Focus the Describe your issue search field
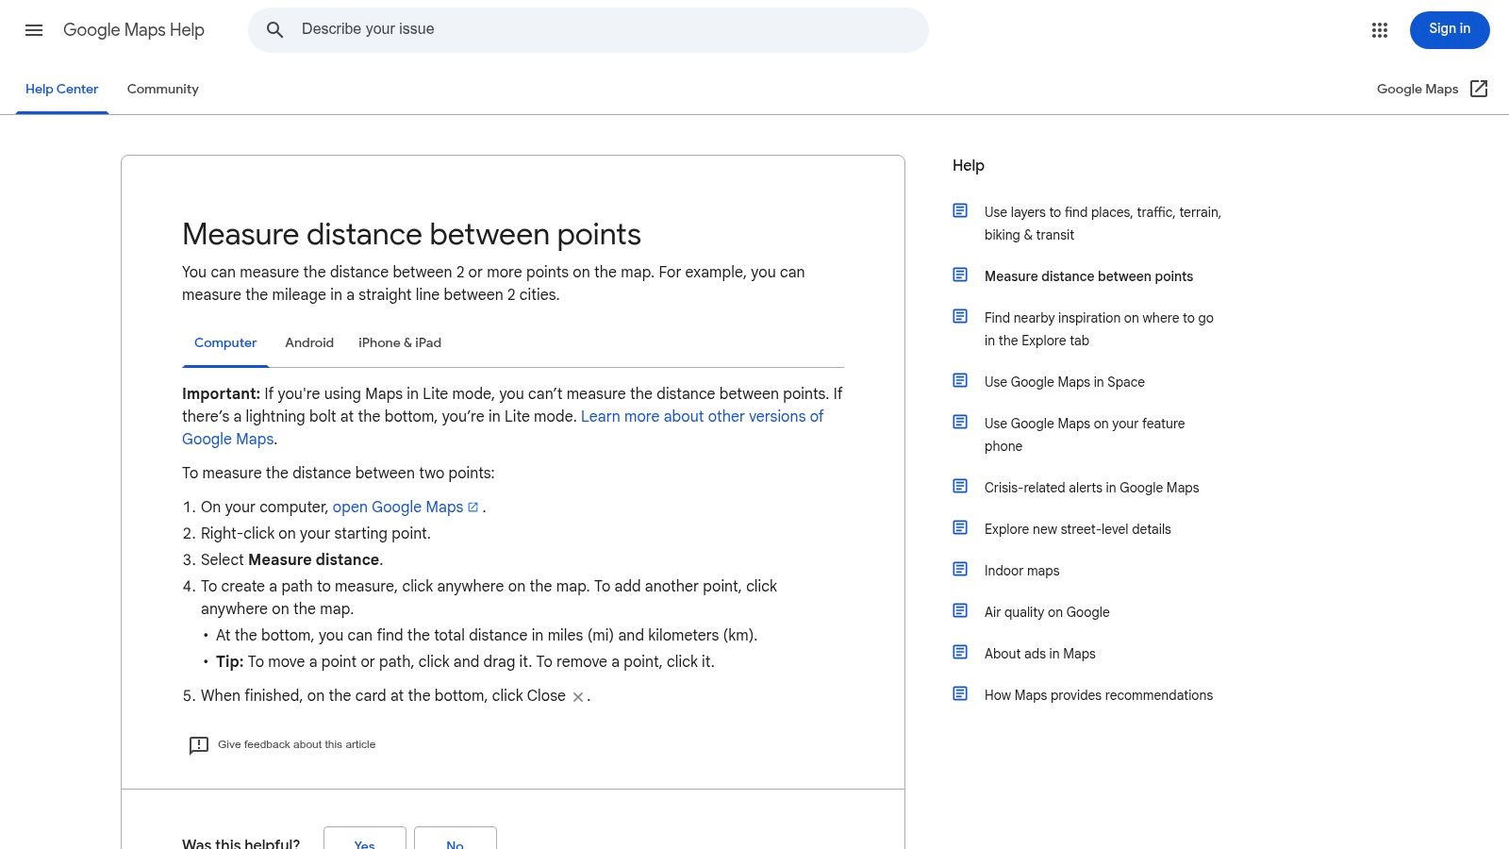Image resolution: width=1509 pixels, height=849 pixels. pos(604,30)
